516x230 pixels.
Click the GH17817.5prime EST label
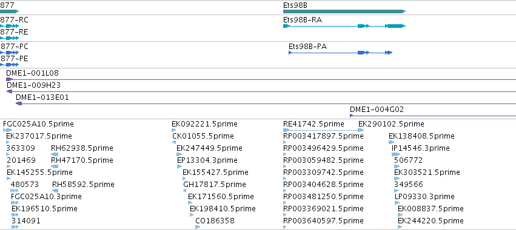pos(215,185)
